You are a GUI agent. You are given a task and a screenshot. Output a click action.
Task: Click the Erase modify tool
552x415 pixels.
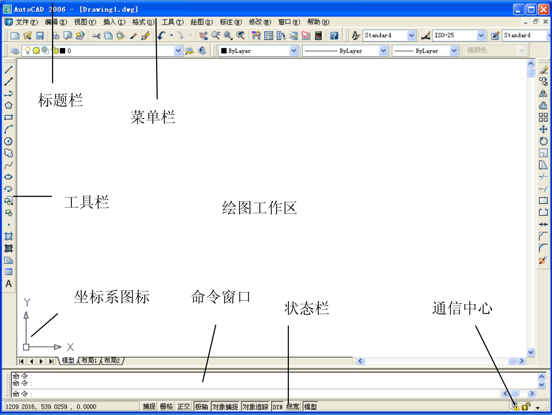click(x=543, y=70)
